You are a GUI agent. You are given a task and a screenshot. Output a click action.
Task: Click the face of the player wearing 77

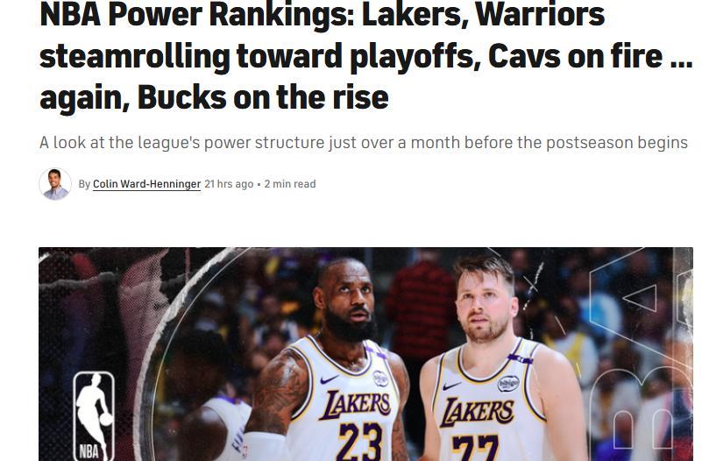tap(486, 304)
